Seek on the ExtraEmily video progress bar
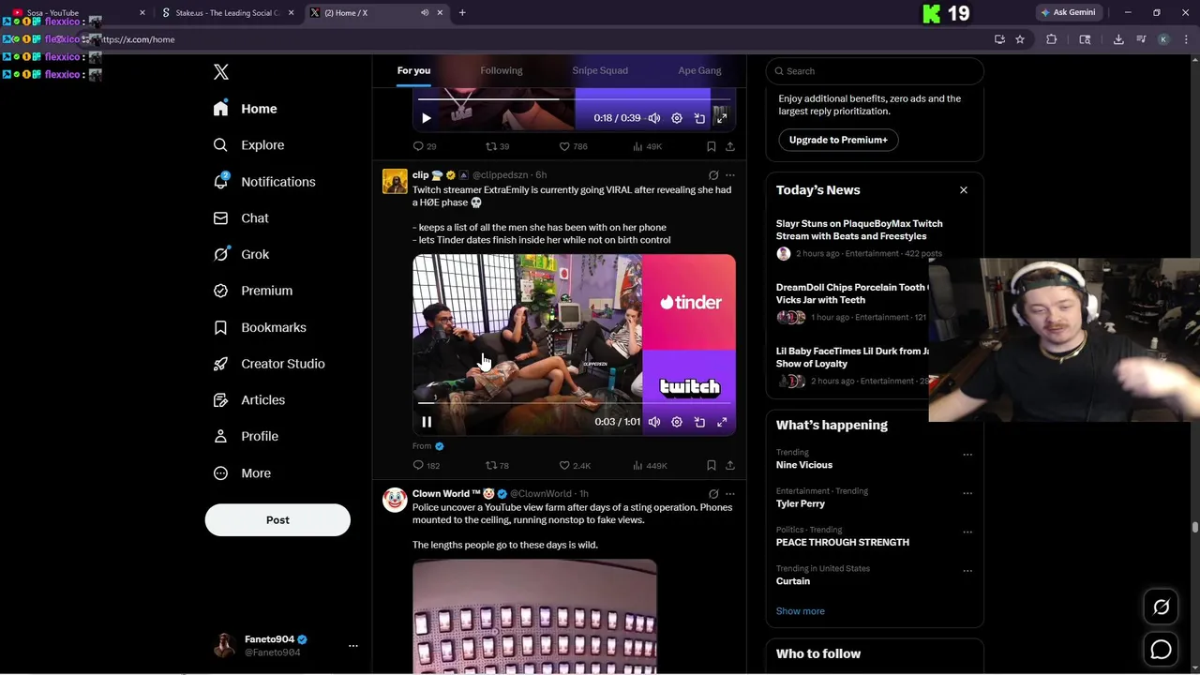The width and height of the screenshot is (1200, 675). click(x=574, y=403)
